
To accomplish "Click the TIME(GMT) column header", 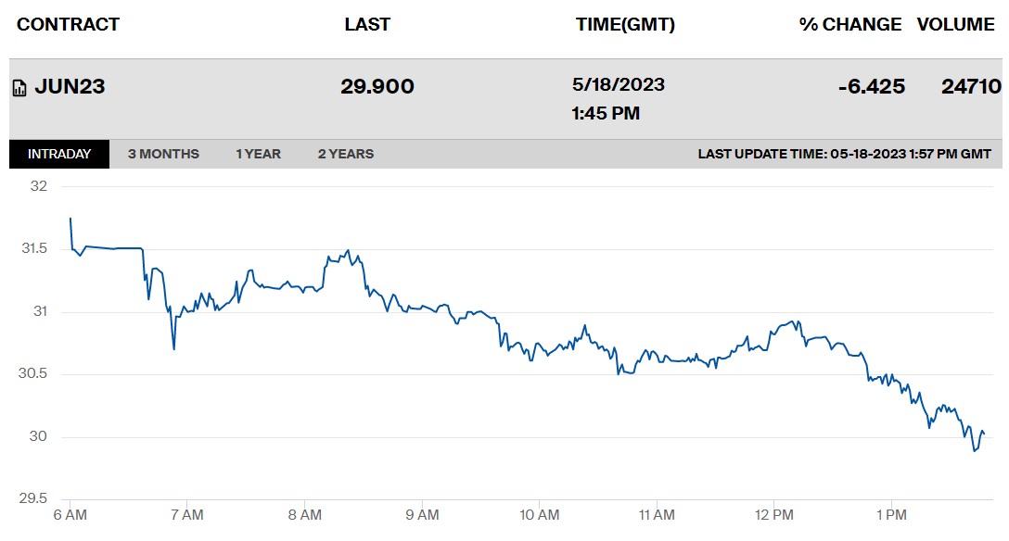I will coord(625,24).
